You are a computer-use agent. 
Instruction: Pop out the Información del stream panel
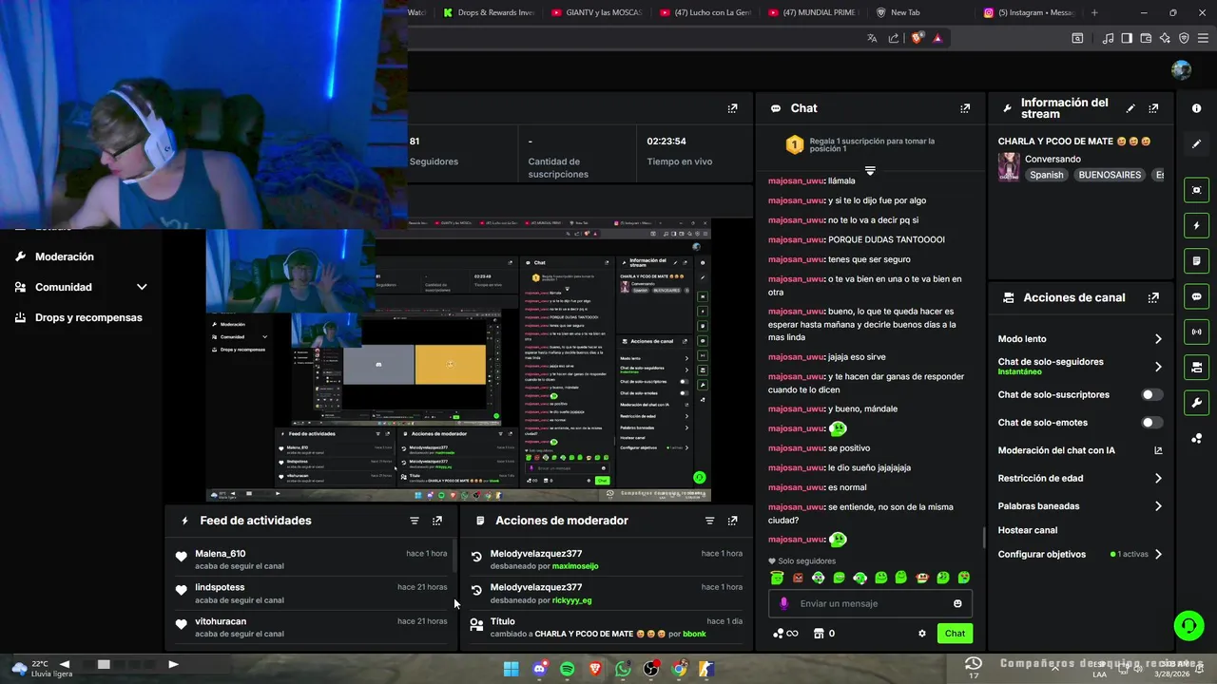click(x=1153, y=108)
